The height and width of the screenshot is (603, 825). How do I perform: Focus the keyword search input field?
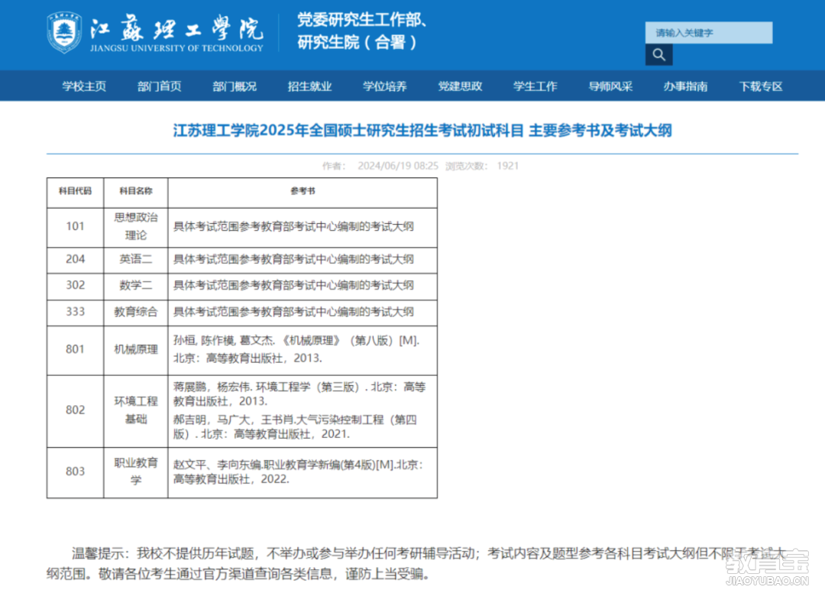pos(709,33)
